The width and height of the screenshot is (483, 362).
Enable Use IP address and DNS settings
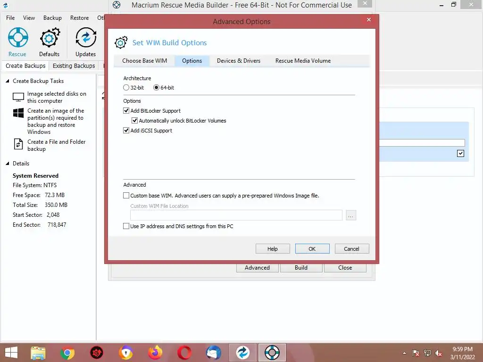(x=126, y=226)
